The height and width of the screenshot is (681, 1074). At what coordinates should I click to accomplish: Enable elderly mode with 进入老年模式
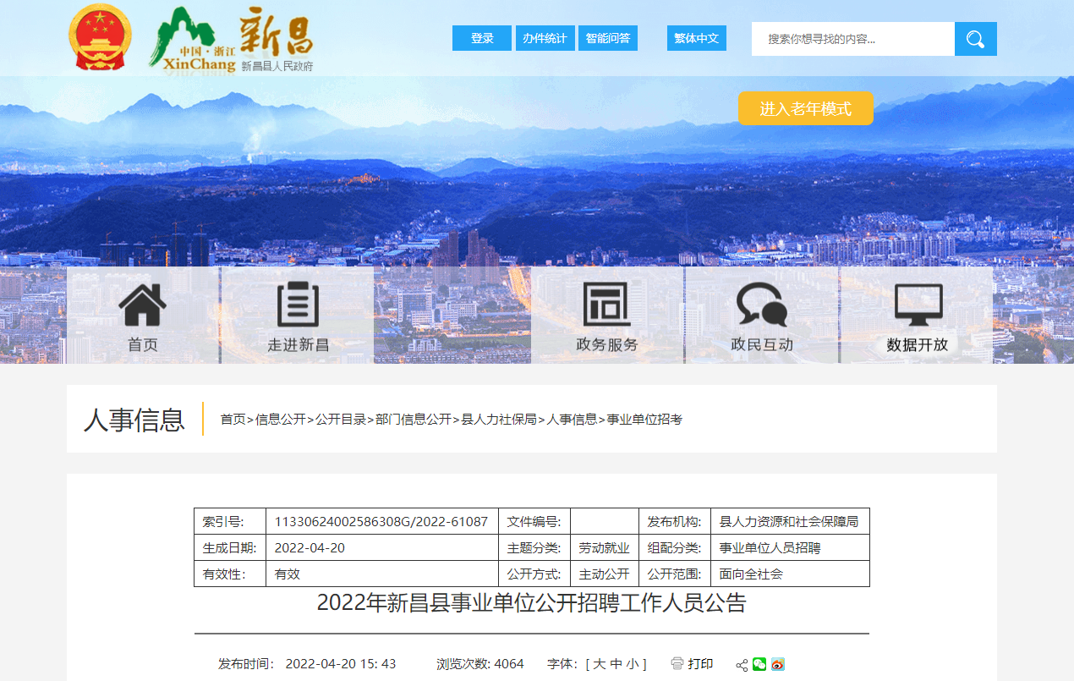pyautogui.click(x=805, y=108)
